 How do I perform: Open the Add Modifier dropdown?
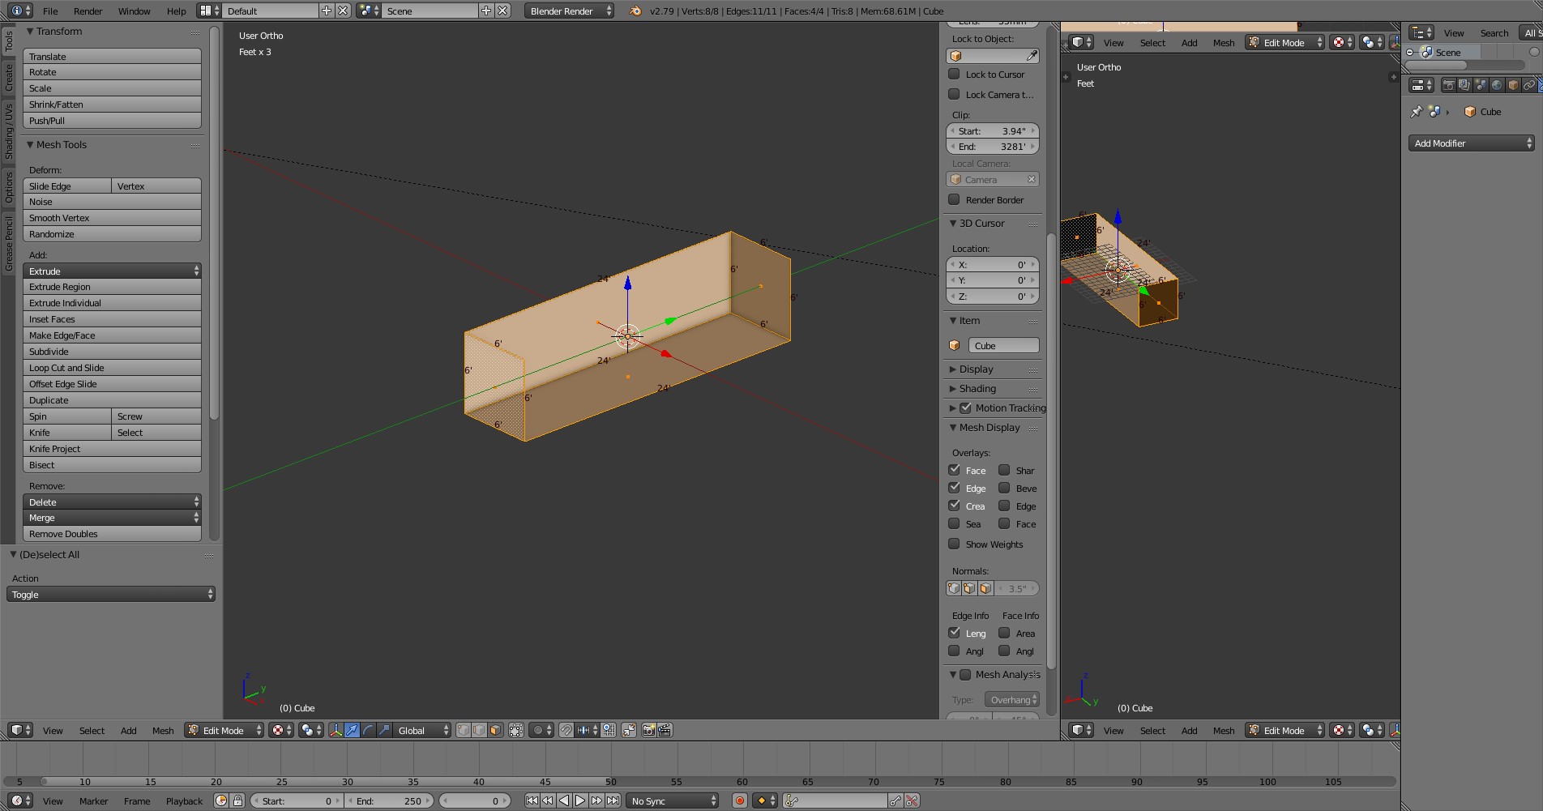tap(1471, 143)
